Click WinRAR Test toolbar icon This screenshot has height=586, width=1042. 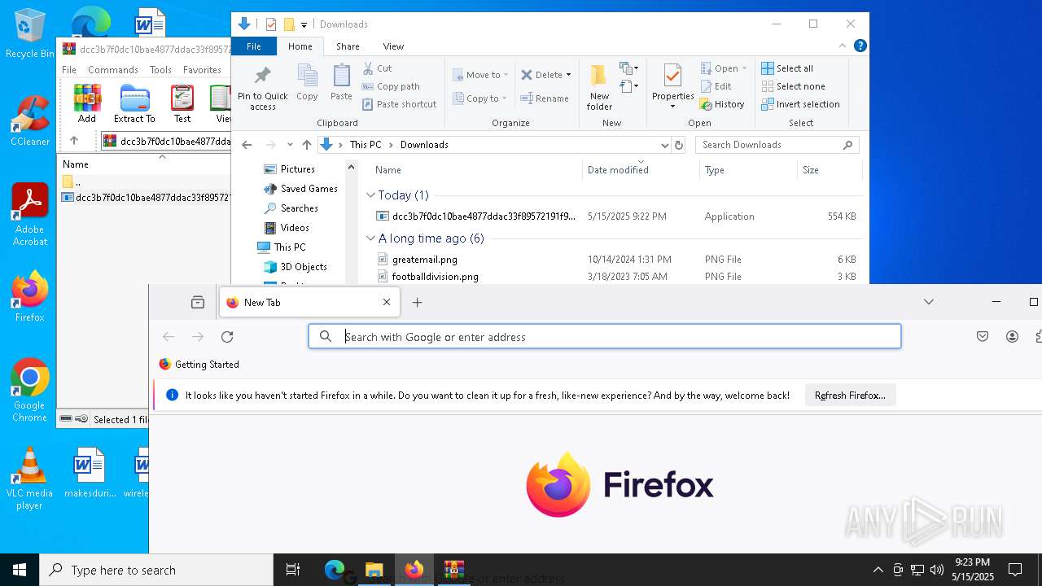(x=182, y=103)
